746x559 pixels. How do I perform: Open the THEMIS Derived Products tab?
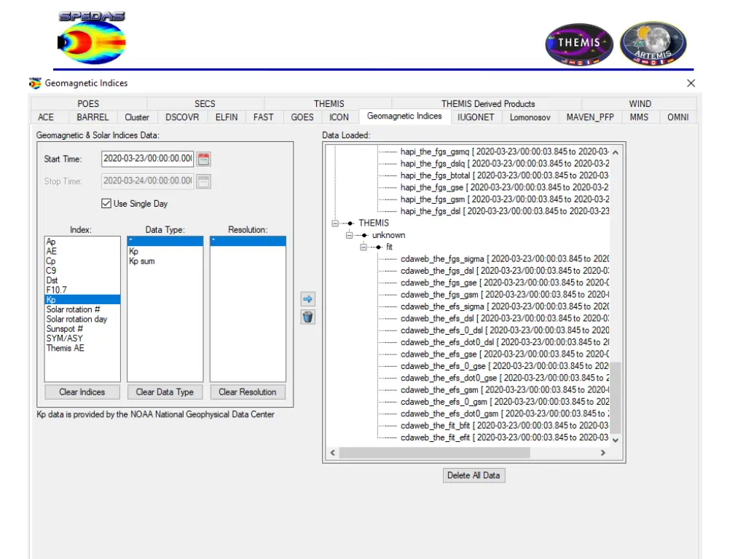click(x=487, y=103)
